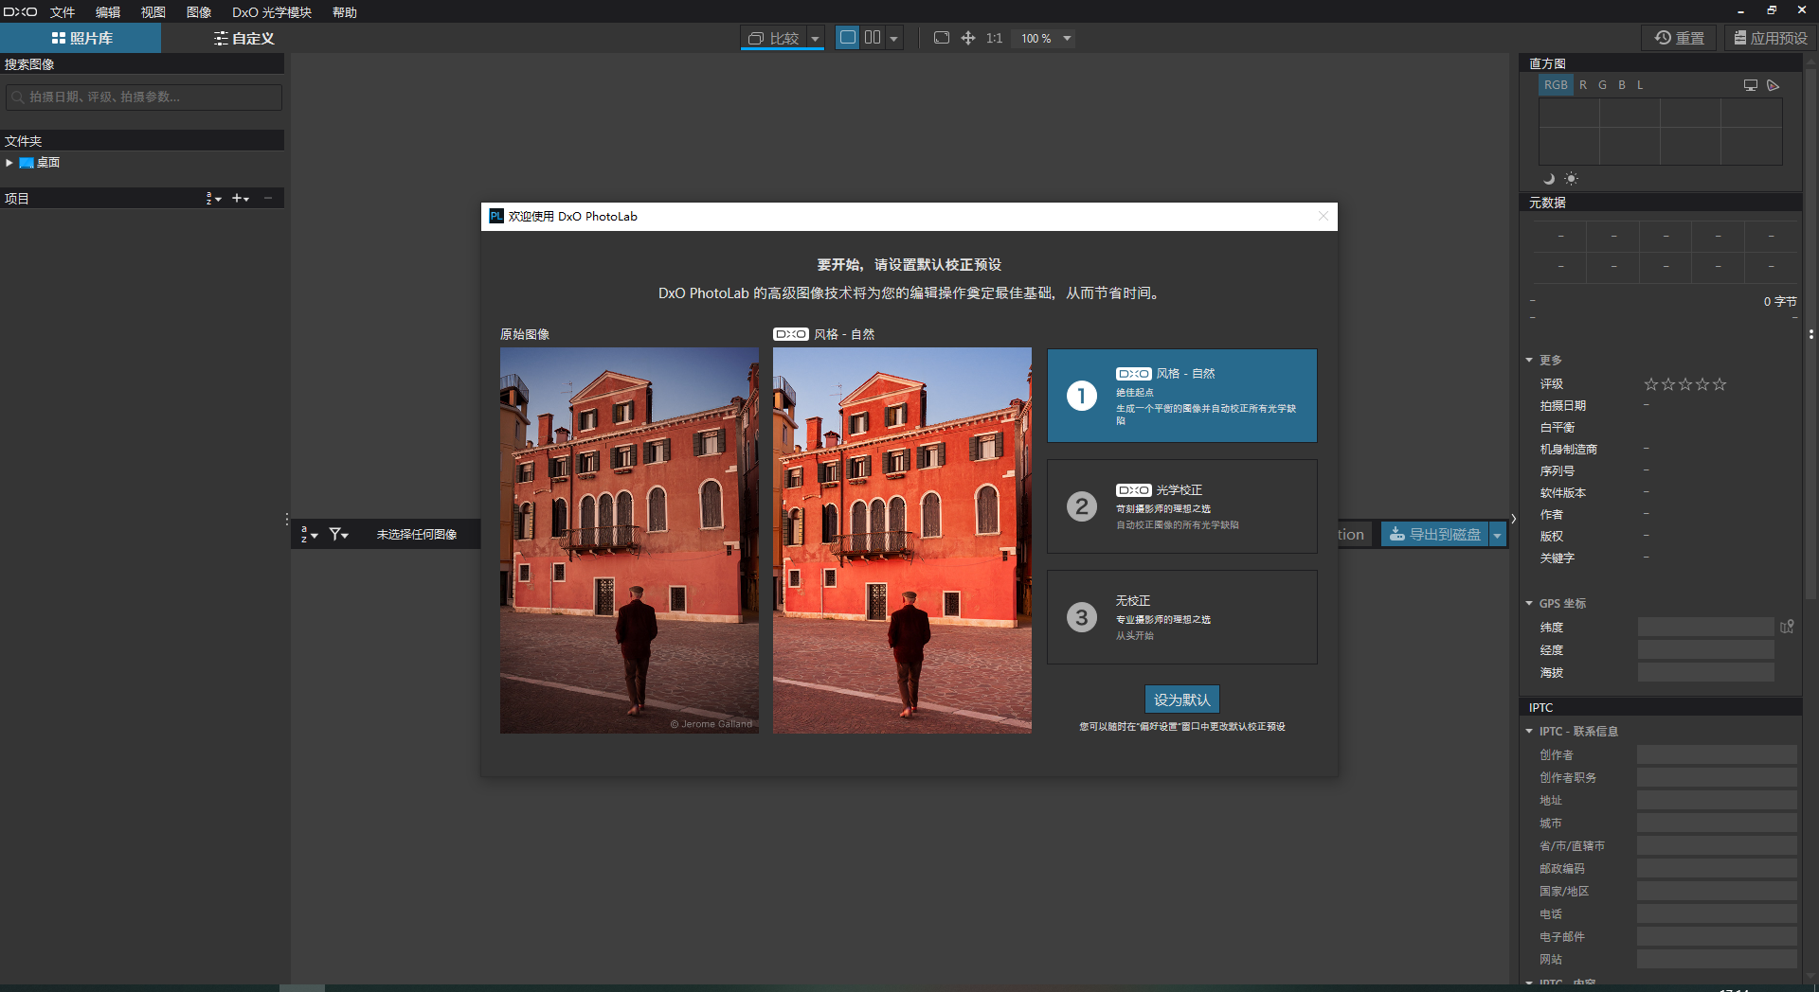Switch histogram to the R channel
Screen dimensions: 1819x992
[1582, 85]
